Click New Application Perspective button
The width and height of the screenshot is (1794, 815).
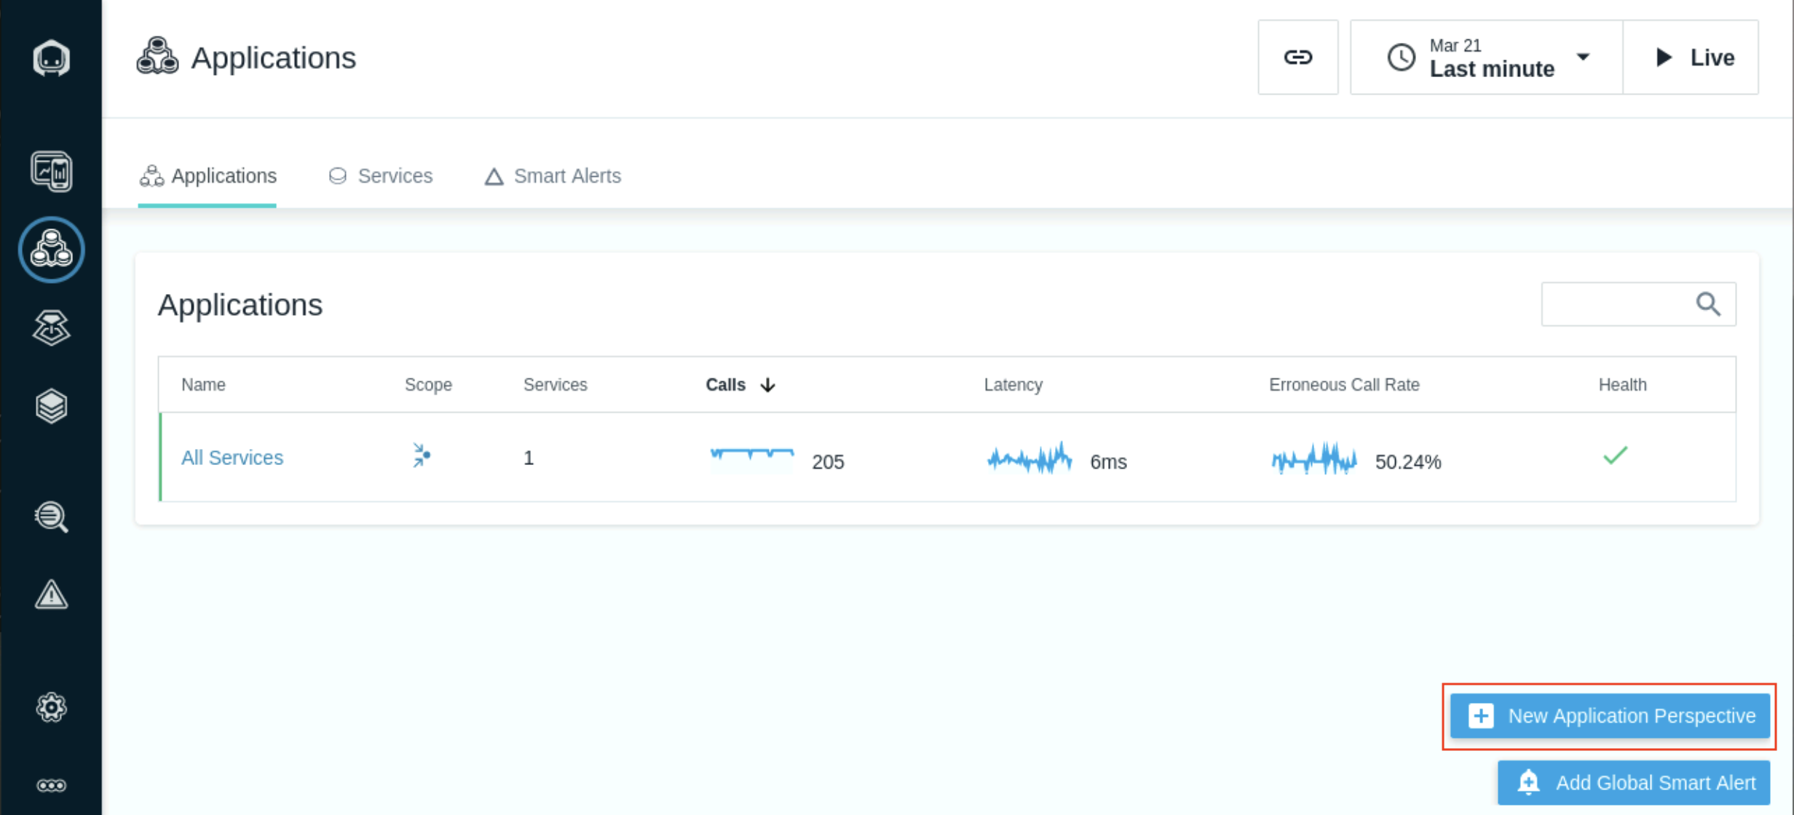pyautogui.click(x=1610, y=716)
